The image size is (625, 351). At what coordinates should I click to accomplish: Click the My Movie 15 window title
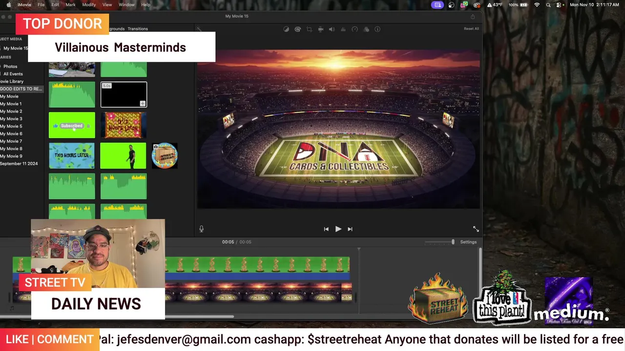tap(237, 16)
